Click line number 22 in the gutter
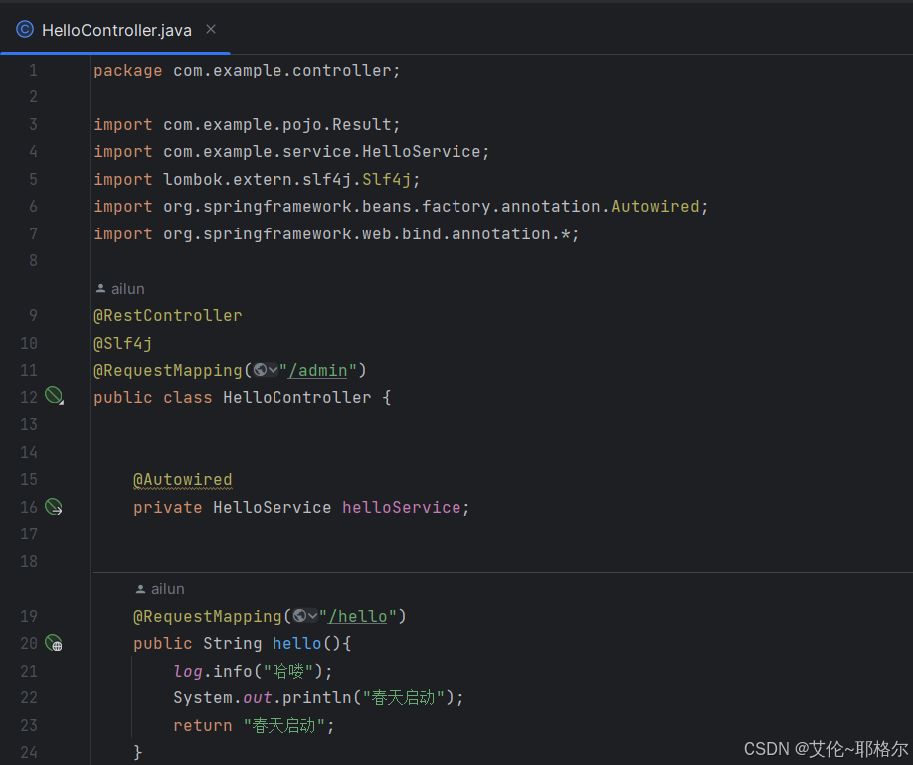Screen dimensions: 913x765 pos(29,697)
